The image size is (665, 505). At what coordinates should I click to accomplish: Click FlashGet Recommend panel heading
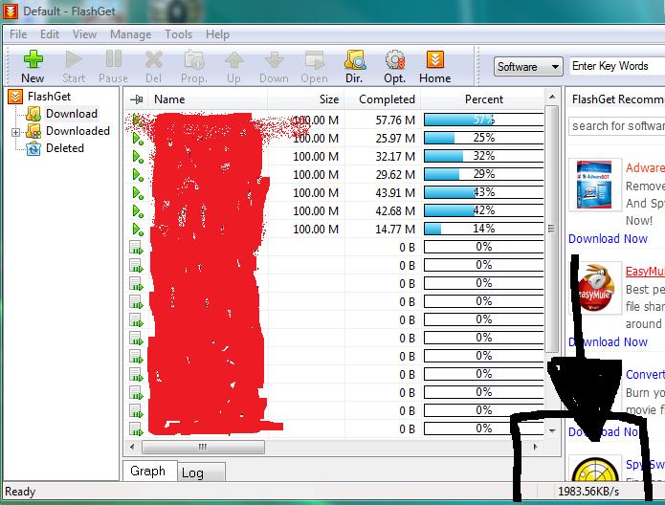click(618, 99)
